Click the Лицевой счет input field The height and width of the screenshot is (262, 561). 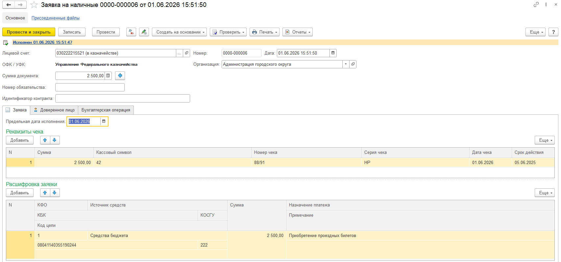tap(116, 53)
